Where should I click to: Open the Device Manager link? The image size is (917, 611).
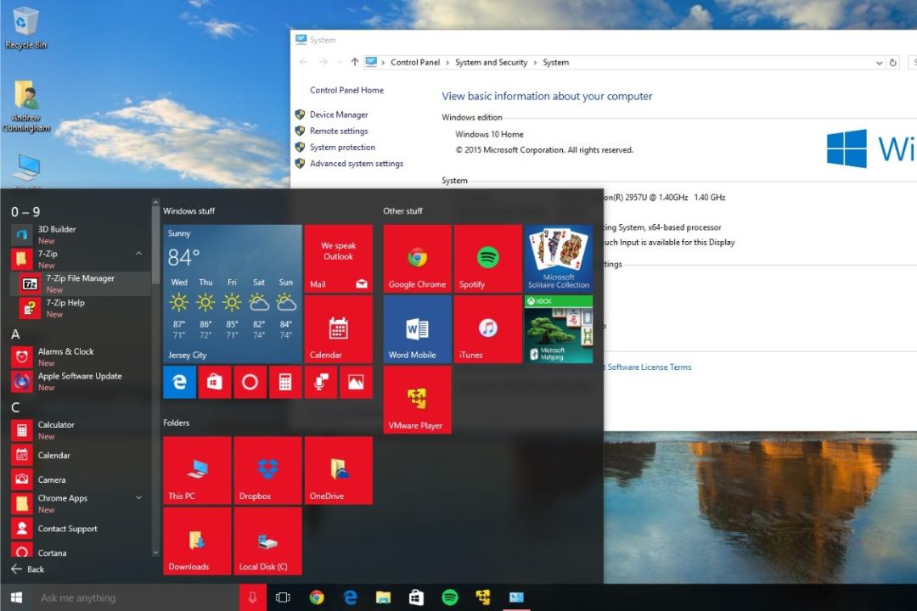click(x=339, y=115)
